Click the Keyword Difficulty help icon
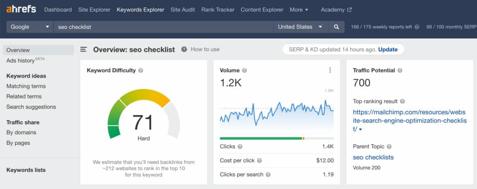This screenshot has width=477, height=189. 141,71
